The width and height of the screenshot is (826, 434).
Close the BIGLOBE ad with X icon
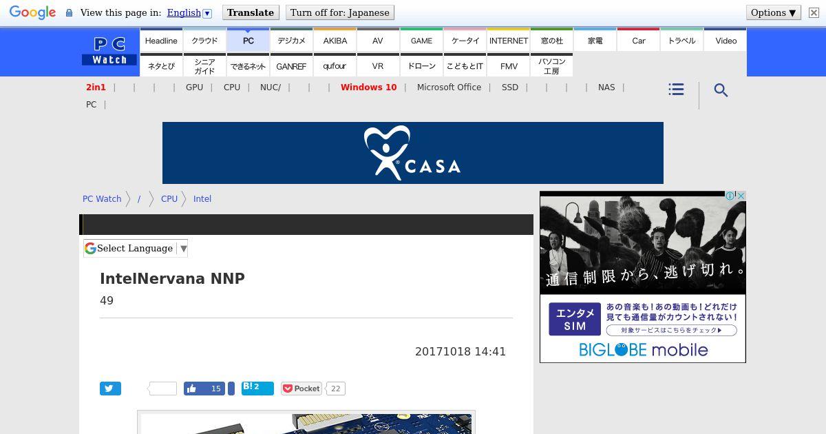[x=741, y=196]
